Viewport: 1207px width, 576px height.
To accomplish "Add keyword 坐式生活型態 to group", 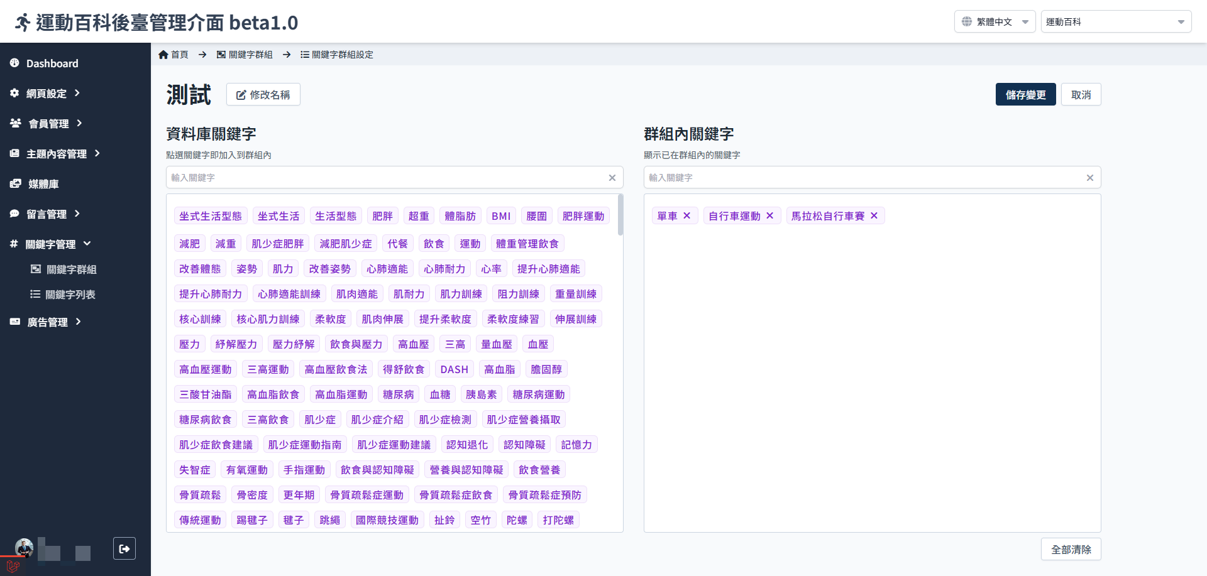I will click(210, 215).
